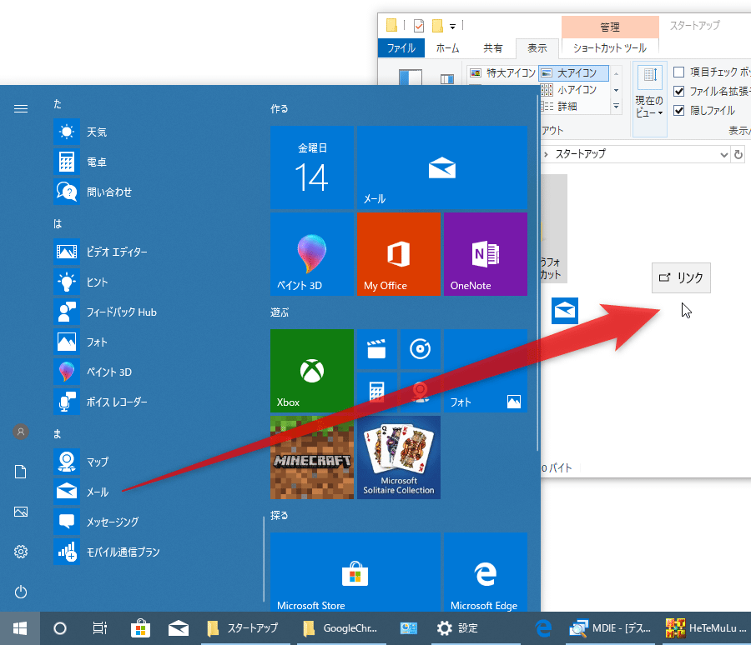Open the ペイント 3D tile
751x645 pixels.
tap(312, 254)
